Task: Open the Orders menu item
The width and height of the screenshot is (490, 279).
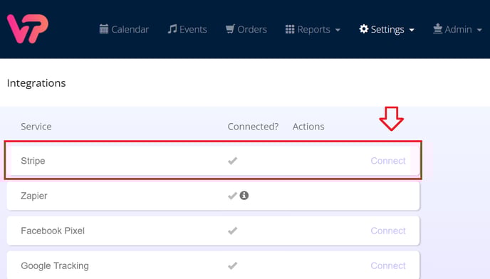Action: [246, 29]
